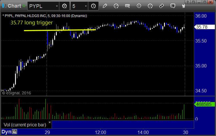Viewport: 216px width, 136px height.
Task: Open symbol settings gear menu
Action: click(x=64, y=6)
